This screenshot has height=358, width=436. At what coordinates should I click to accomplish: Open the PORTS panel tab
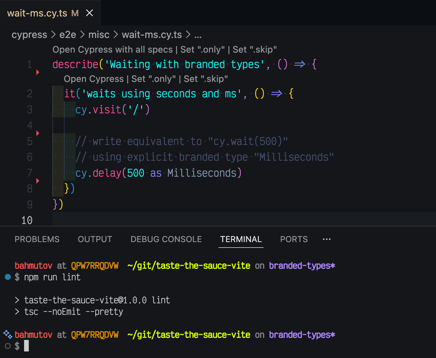click(294, 239)
